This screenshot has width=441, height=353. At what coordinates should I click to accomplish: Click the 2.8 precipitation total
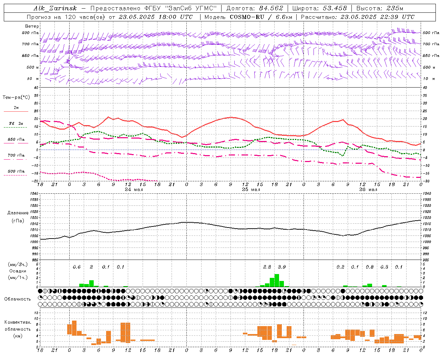coord(267,267)
